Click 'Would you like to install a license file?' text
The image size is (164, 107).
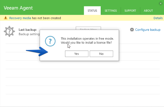86,42
